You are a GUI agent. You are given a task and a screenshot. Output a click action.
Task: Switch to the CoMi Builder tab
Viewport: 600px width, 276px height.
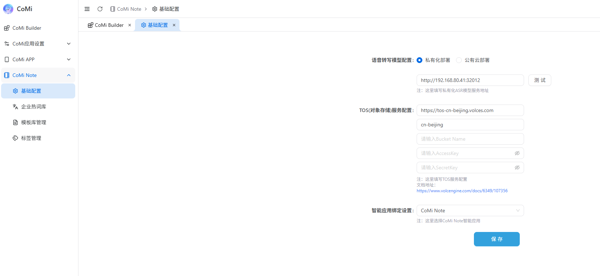tap(109, 25)
